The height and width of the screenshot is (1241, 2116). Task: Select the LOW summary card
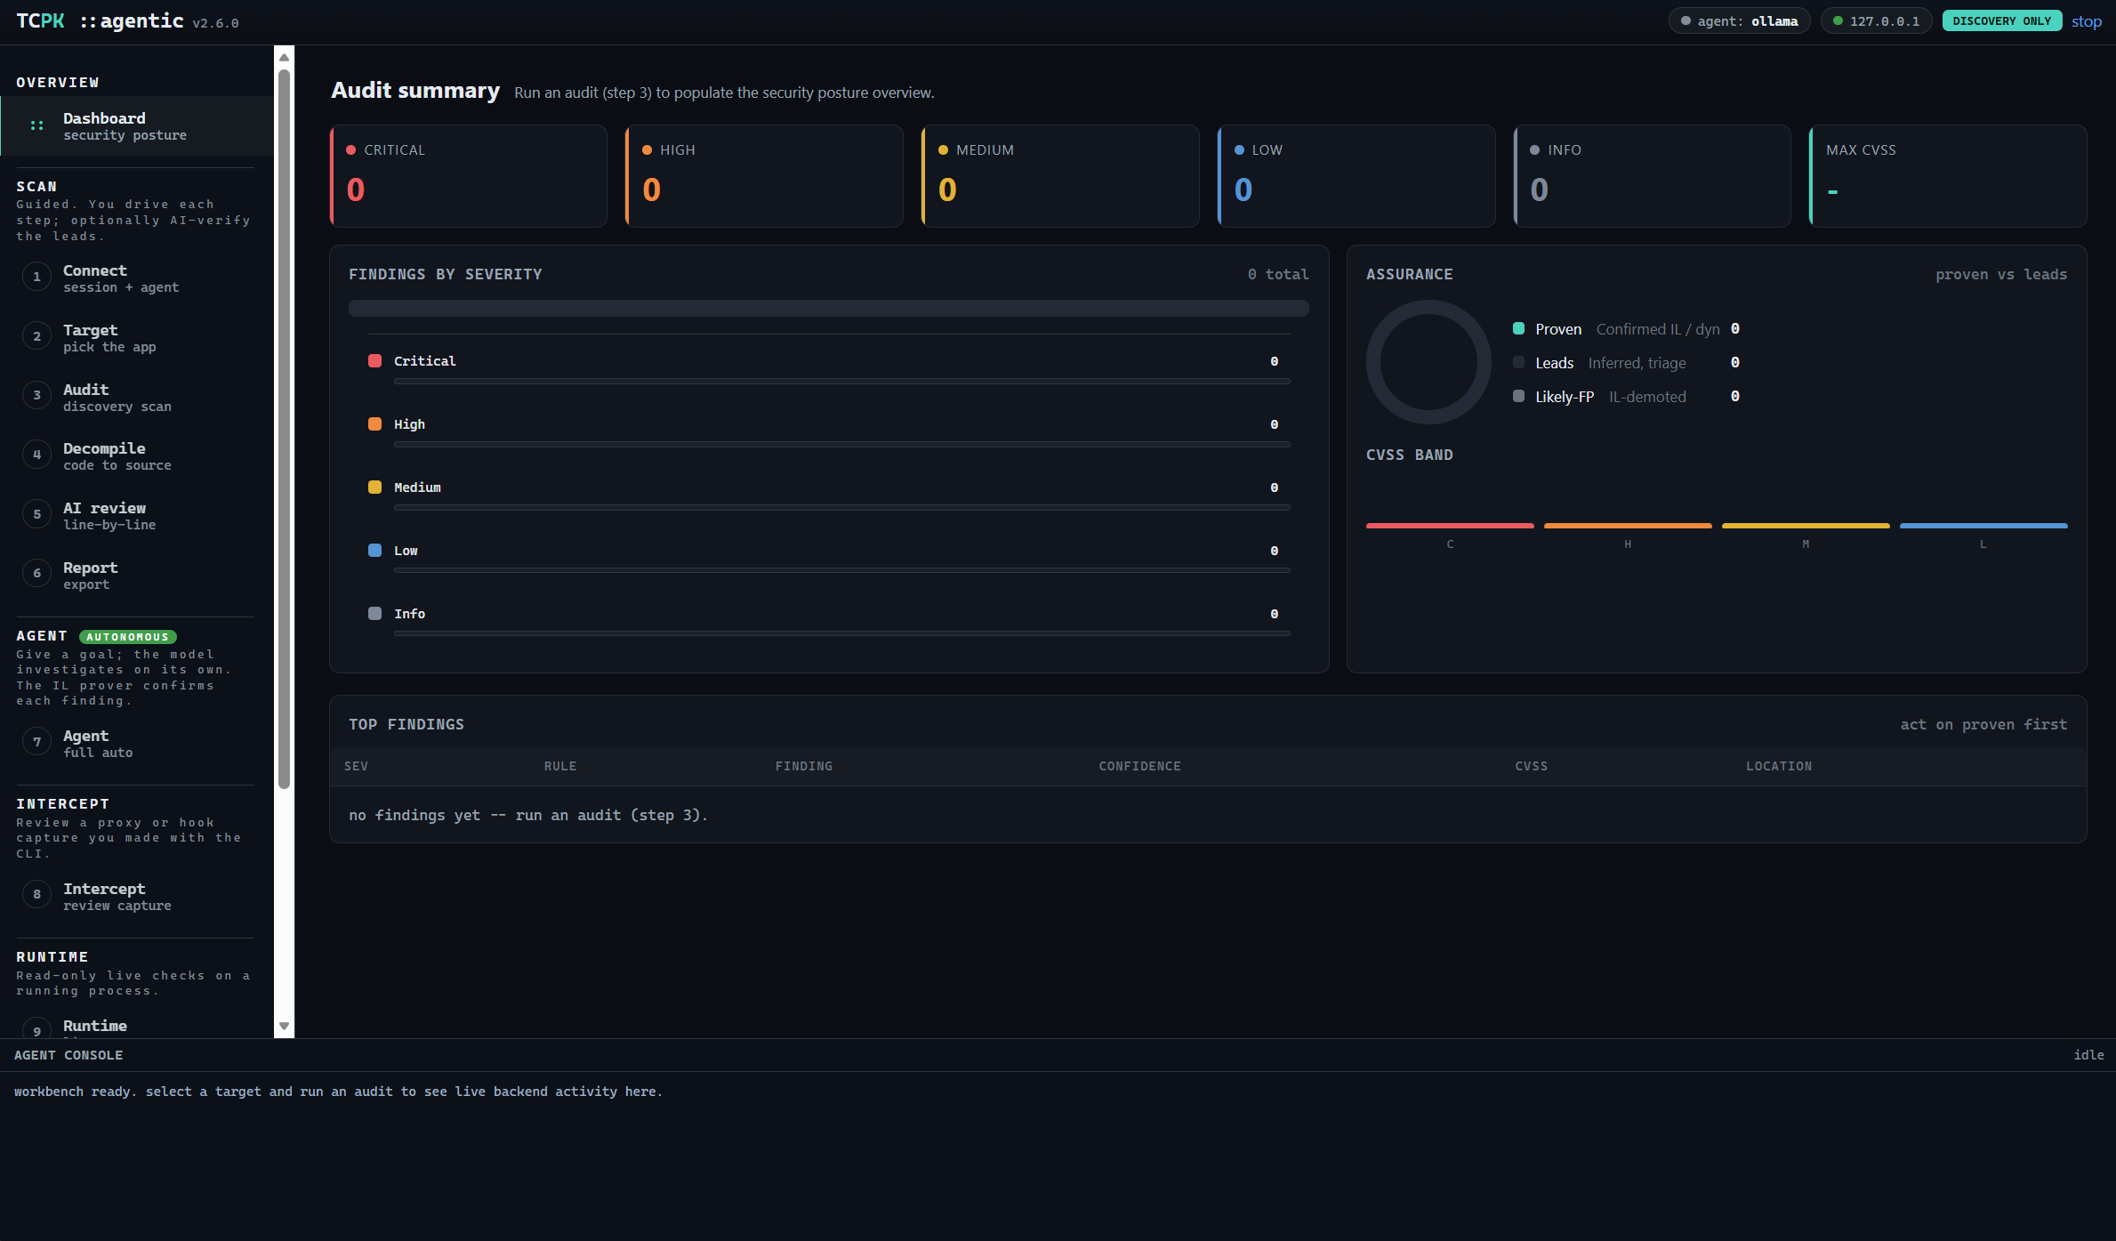pos(1356,176)
